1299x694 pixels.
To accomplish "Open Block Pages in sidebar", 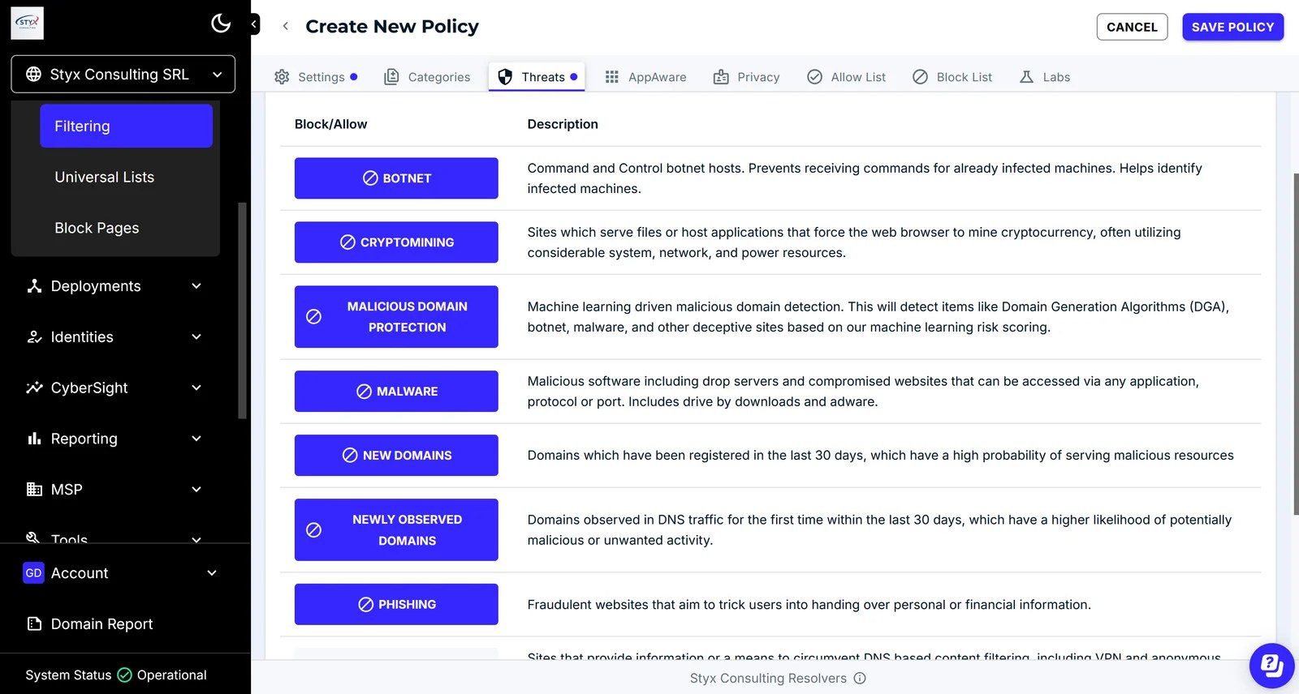I will pos(97,228).
